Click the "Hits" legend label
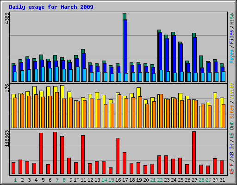Image resolution: width=237 pixels, height=185 pixels. (232, 19)
